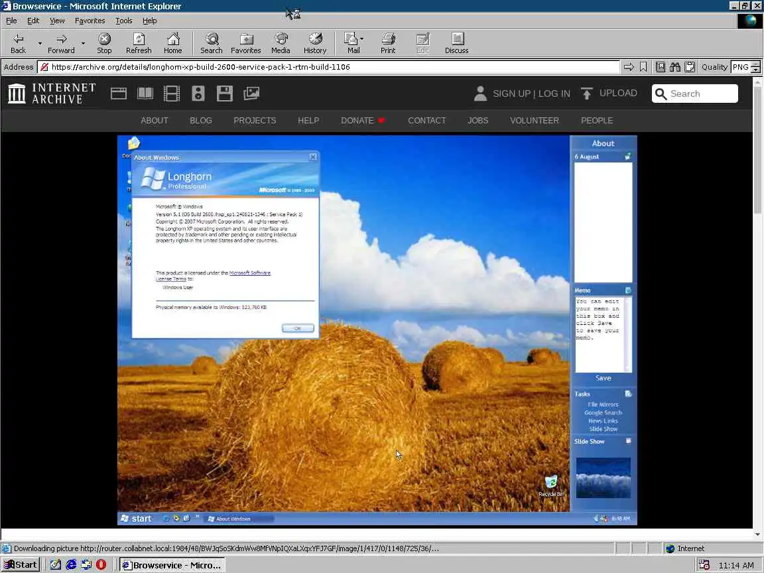Viewport: 764px width, 573px height.
Task: Expand the Mail button dropdown arrow
Action: tap(361, 39)
